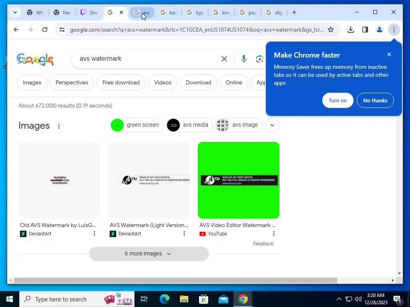Viewport: 410px width, 307px height.
Task: Bookmark this page with star icon
Action: point(330,30)
